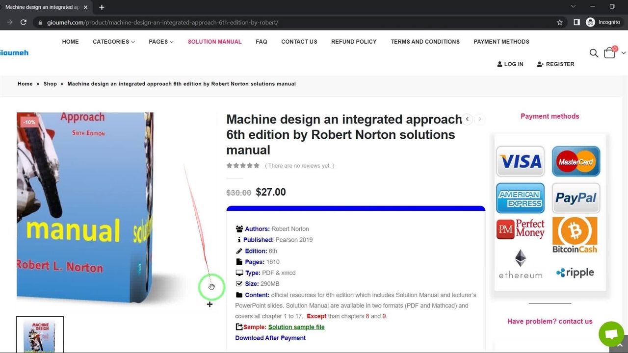Click the Ethereum logo
The image size is (628, 353).
(521, 264)
